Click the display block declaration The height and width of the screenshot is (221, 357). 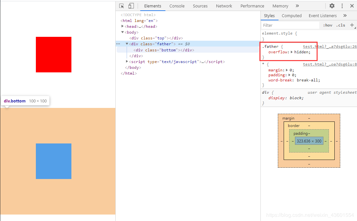coord(286,98)
